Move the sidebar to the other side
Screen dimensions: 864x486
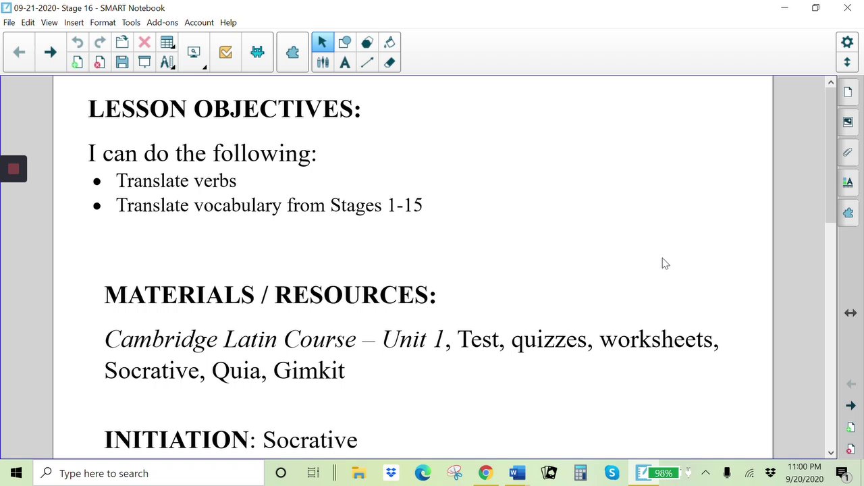pos(850,313)
